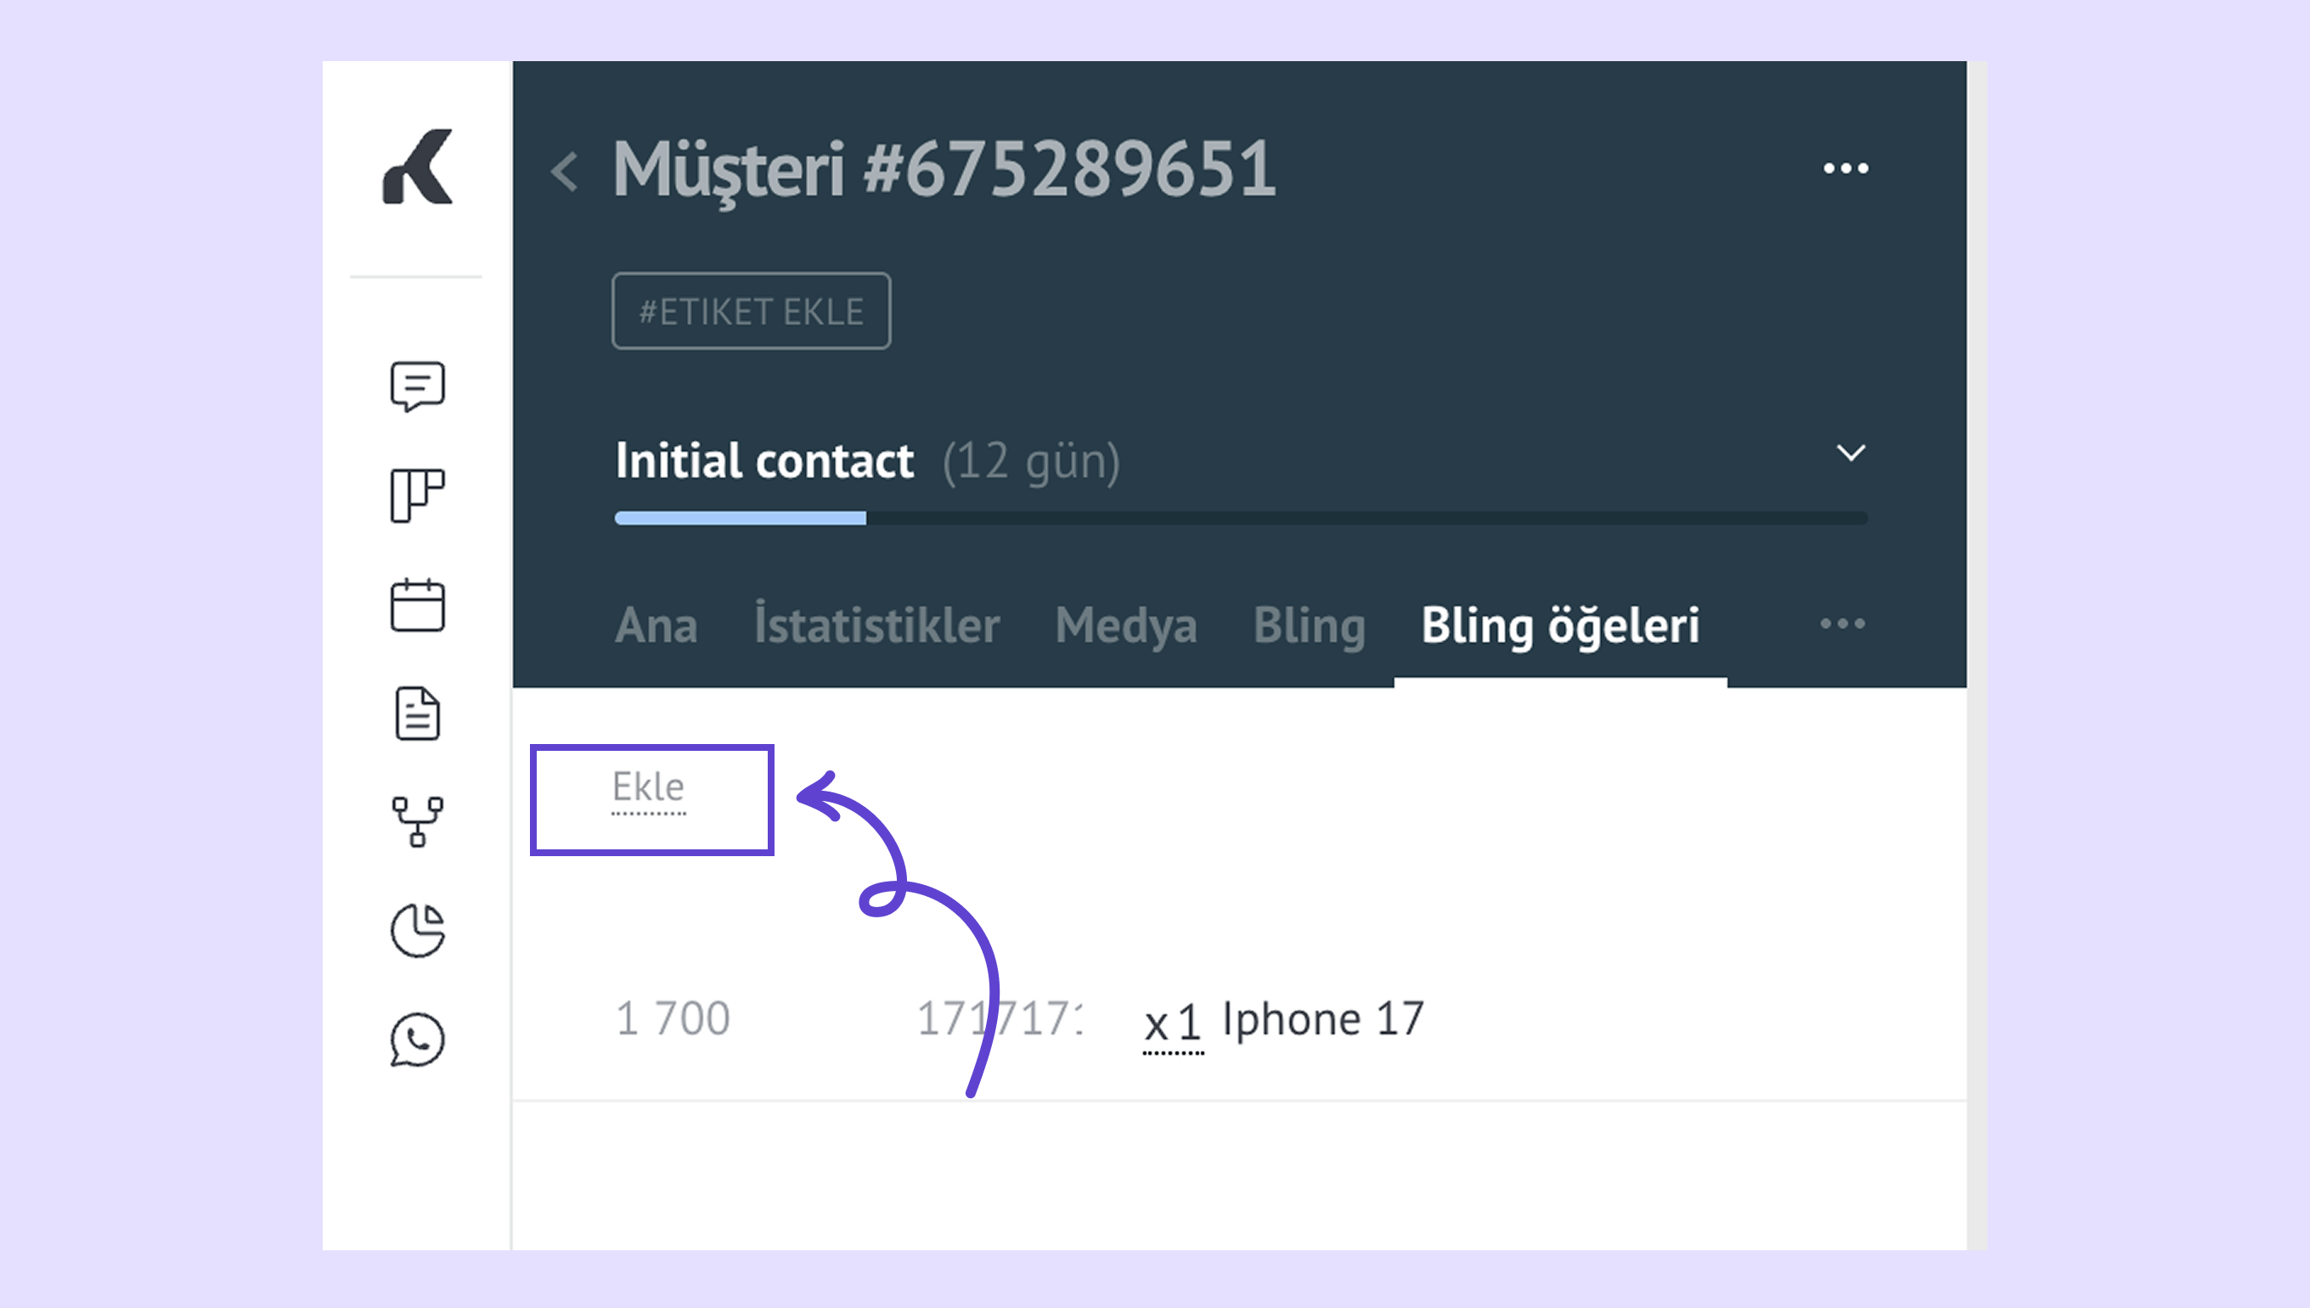Viewport: 2310px width, 1308px height.
Task: Switch to the İstatistikler tab
Action: pyautogui.click(x=876, y=625)
